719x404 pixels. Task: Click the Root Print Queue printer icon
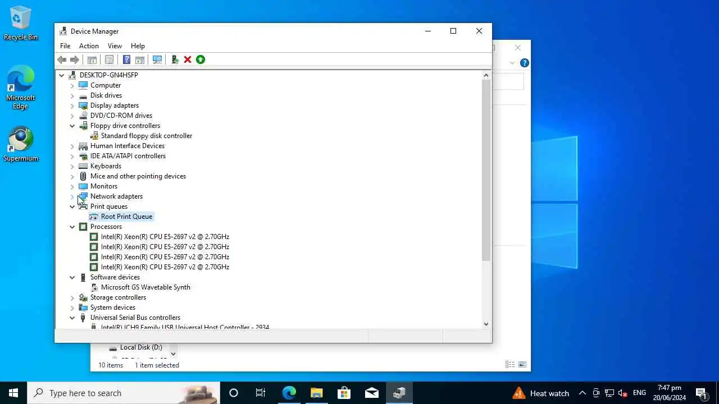[x=94, y=217]
